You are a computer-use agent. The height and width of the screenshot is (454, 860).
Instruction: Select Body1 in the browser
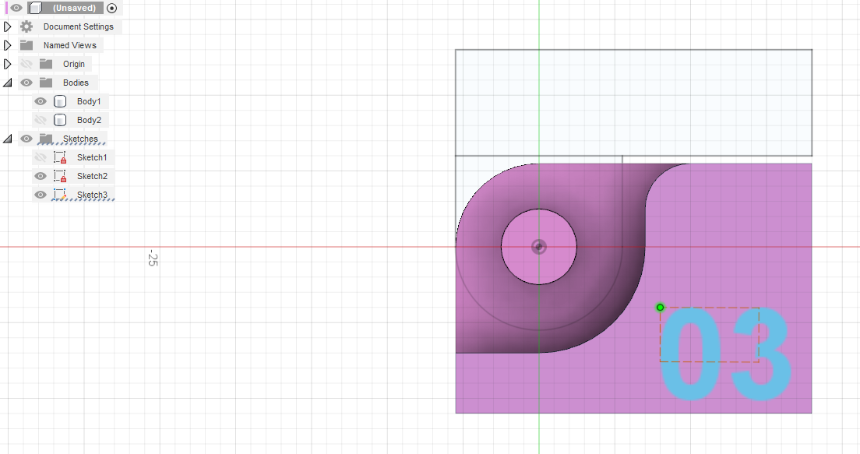pyautogui.click(x=89, y=101)
